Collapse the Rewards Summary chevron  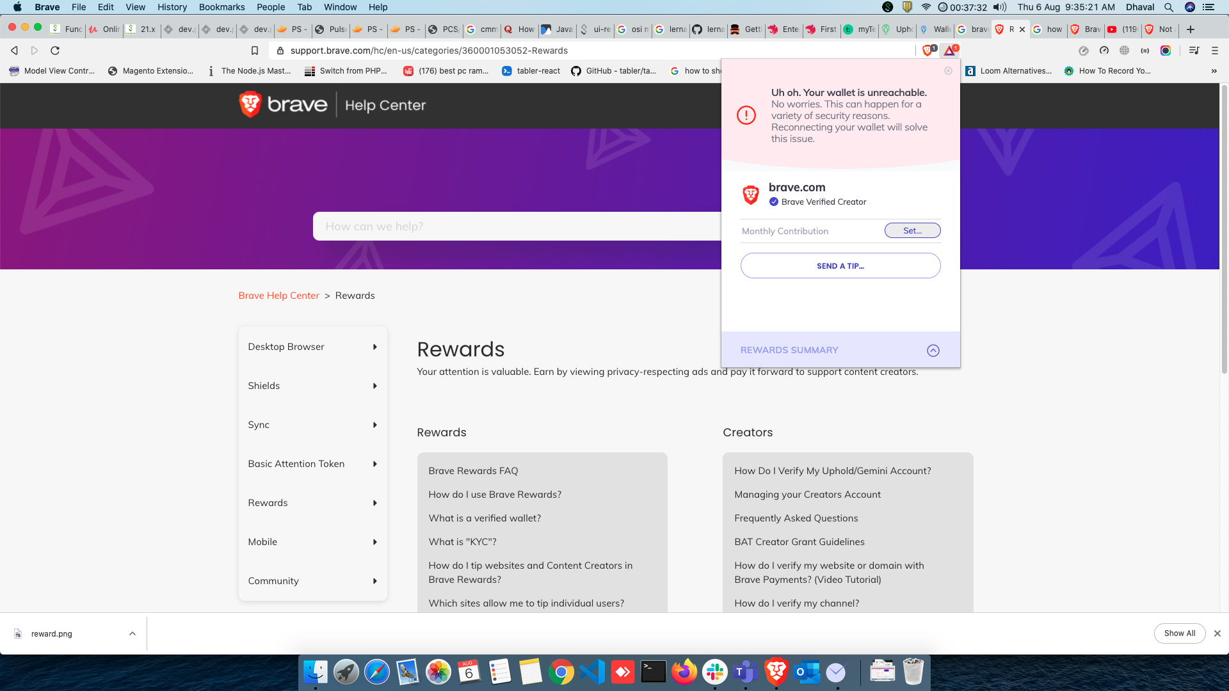click(933, 351)
